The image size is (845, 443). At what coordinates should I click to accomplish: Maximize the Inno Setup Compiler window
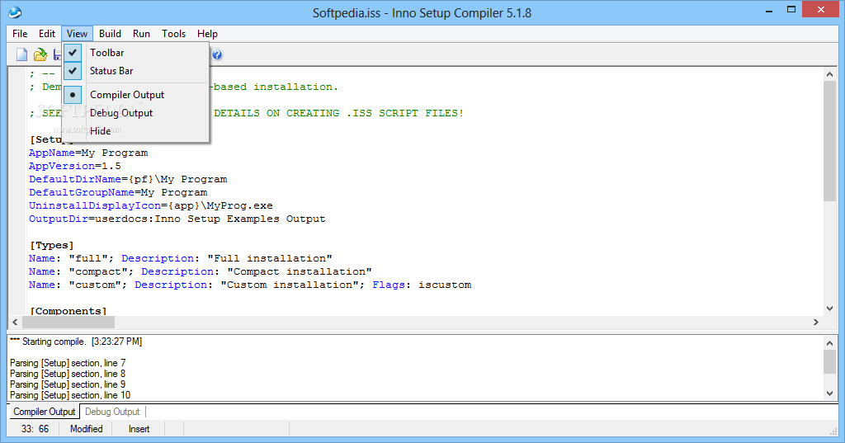point(791,10)
